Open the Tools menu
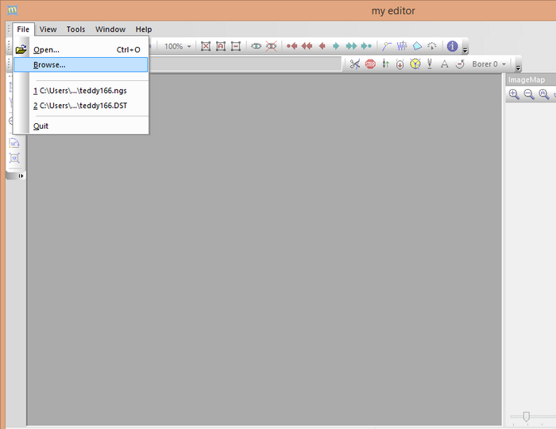The image size is (556, 429). coord(76,29)
